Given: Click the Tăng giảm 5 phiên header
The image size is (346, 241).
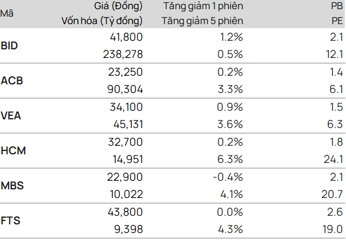Looking at the screenshot, I should 202,21.
